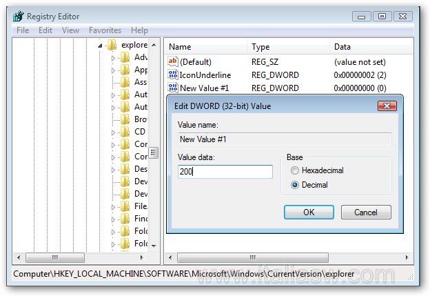Click the tree pane vertical scrollbar thumb
Image resolution: width=430 pixels, height=296 pixels.
pyautogui.click(x=154, y=152)
